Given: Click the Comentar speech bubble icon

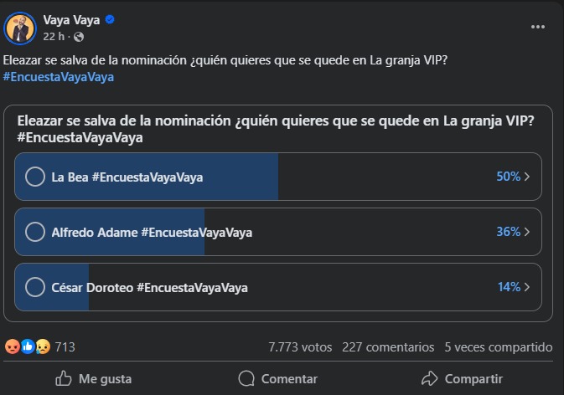Looking at the screenshot, I should tap(246, 378).
